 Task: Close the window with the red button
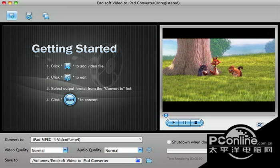coord(4,3)
